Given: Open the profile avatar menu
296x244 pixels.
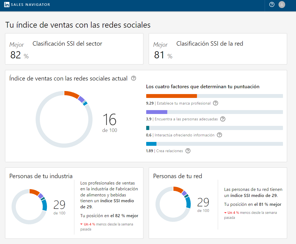Looking at the screenshot, I should tap(282, 4).
